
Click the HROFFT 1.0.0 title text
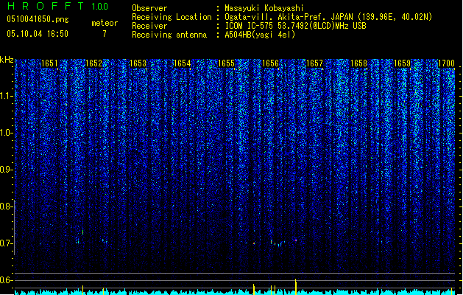(57, 6)
